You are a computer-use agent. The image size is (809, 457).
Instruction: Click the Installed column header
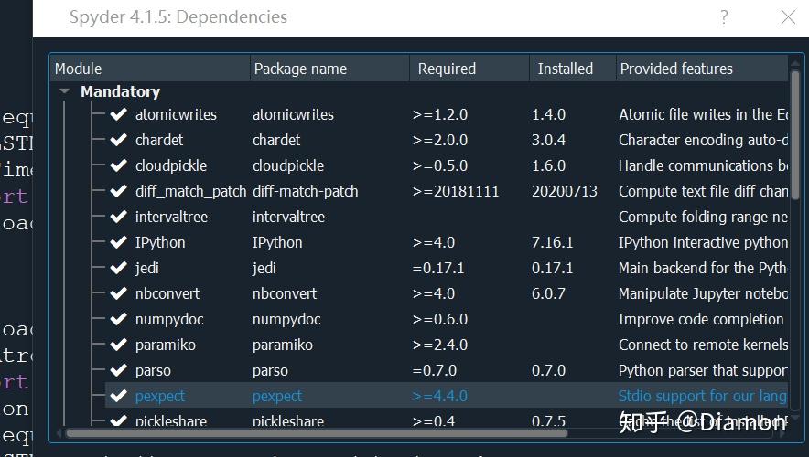pos(573,69)
